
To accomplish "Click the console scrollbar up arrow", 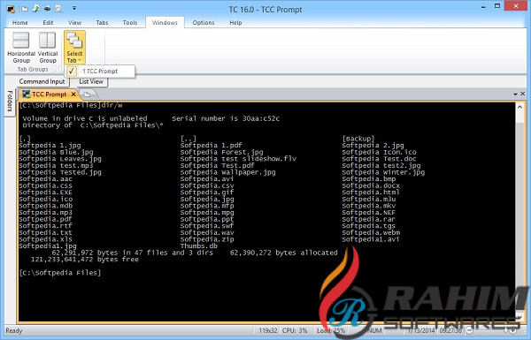I will (519, 107).
